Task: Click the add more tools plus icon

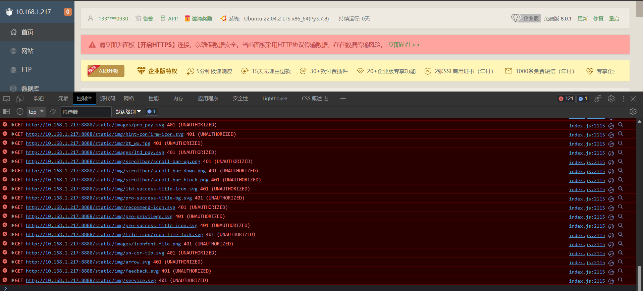Action: point(343,99)
